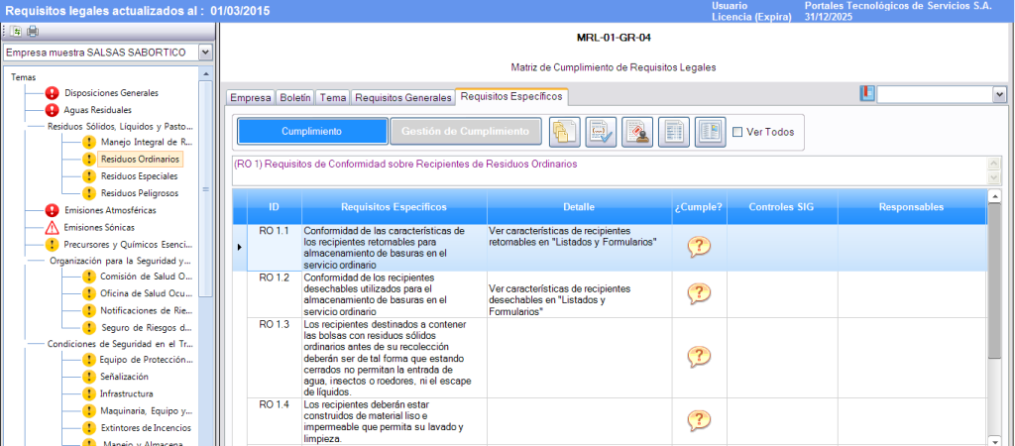Open the Empresa tab
Screen dimensions: 1015x446
pos(251,98)
